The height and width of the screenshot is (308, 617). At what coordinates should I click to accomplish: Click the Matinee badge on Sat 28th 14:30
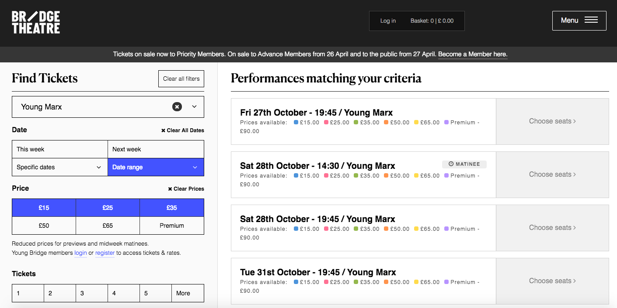[x=464, y=164]
